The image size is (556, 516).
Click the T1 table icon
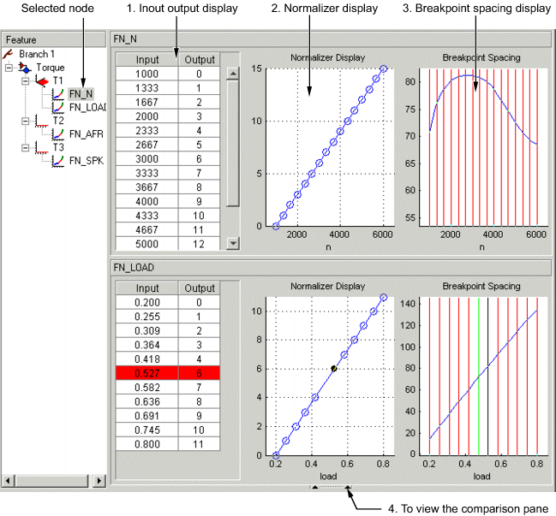pyautogui.click(x=42, y=80)
